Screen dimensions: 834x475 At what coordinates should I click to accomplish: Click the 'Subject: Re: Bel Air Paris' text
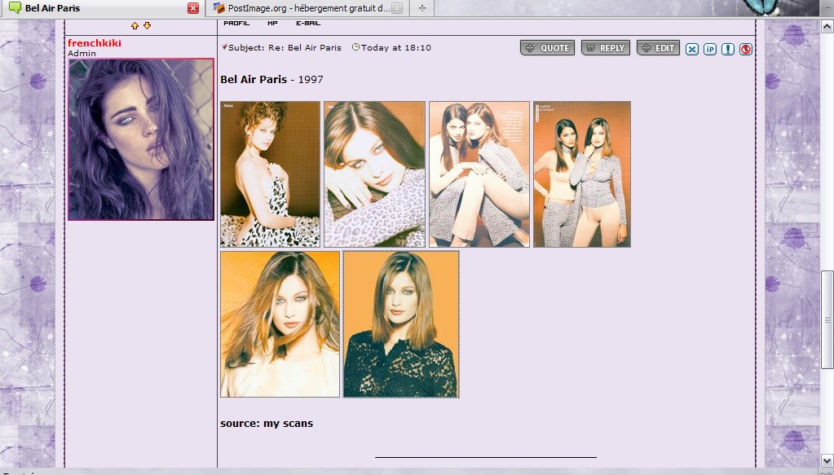tap(285, 47)
